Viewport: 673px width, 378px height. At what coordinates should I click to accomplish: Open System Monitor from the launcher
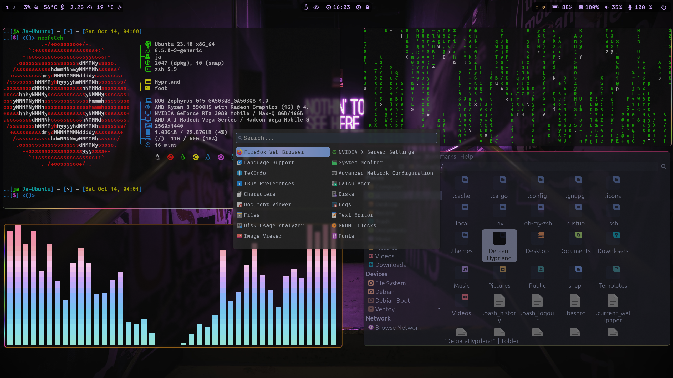(360, 162)
